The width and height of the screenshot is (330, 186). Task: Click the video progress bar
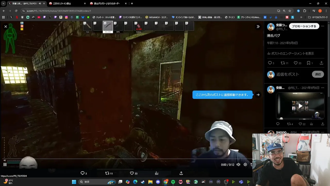tap(128, 159)
